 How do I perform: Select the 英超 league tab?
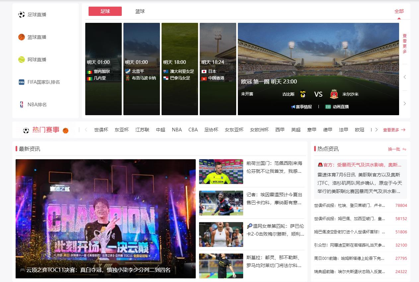coord(296,130)
